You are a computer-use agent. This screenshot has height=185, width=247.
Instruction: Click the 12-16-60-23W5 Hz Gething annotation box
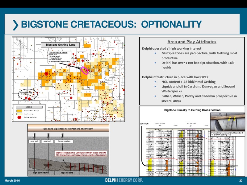(59, 57)
